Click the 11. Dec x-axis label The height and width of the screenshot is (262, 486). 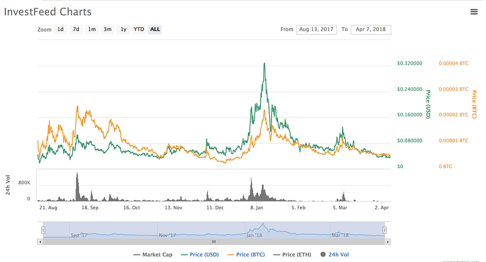tap(215, 207)
